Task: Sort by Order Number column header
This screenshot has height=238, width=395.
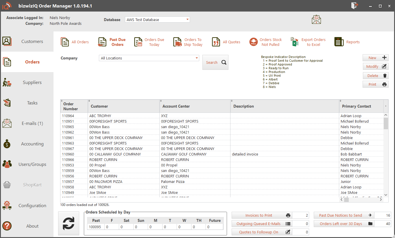Action: 71,106
